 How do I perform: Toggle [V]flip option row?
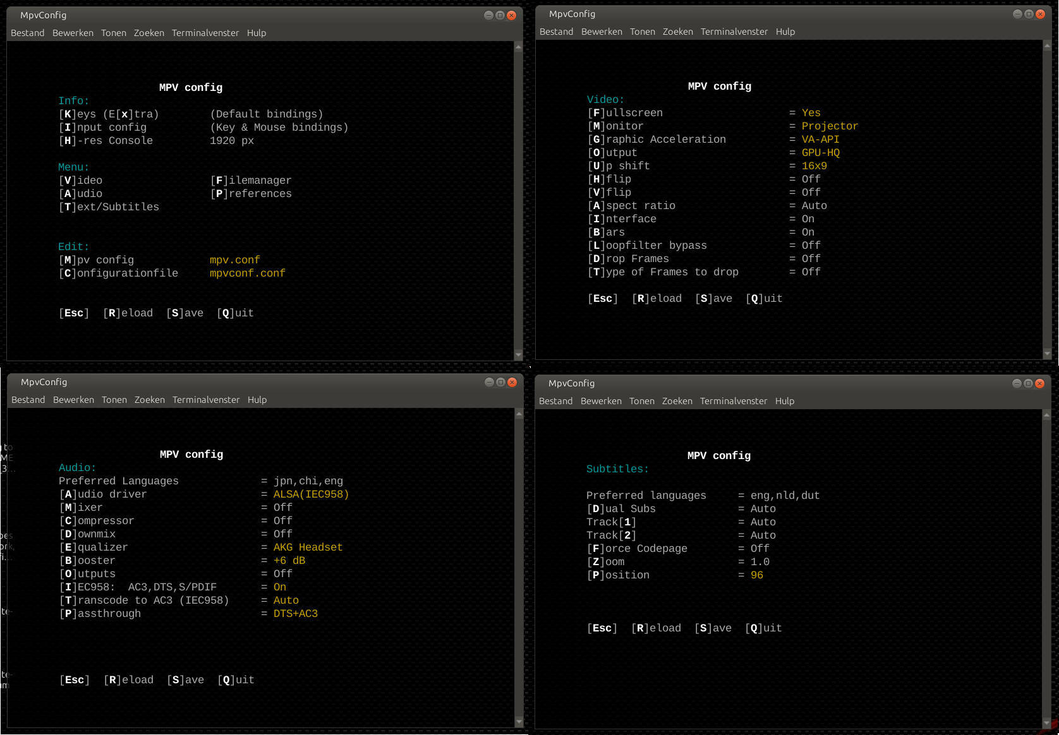coord(704,193)
